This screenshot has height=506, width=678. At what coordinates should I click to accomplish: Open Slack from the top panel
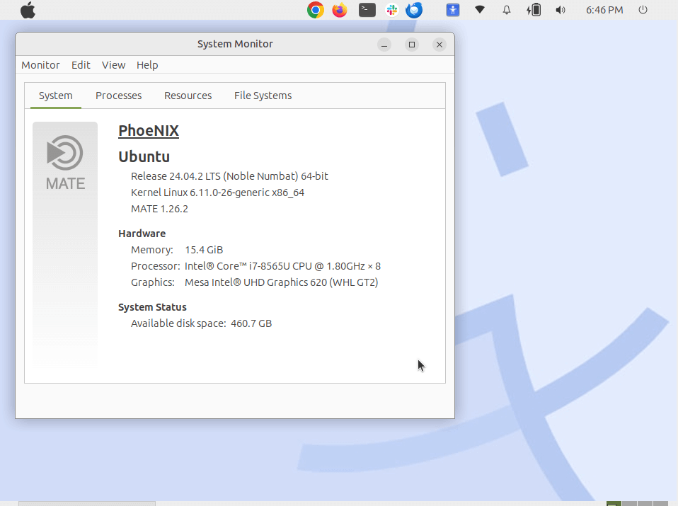pyautogui.click(x=392, y=10)
